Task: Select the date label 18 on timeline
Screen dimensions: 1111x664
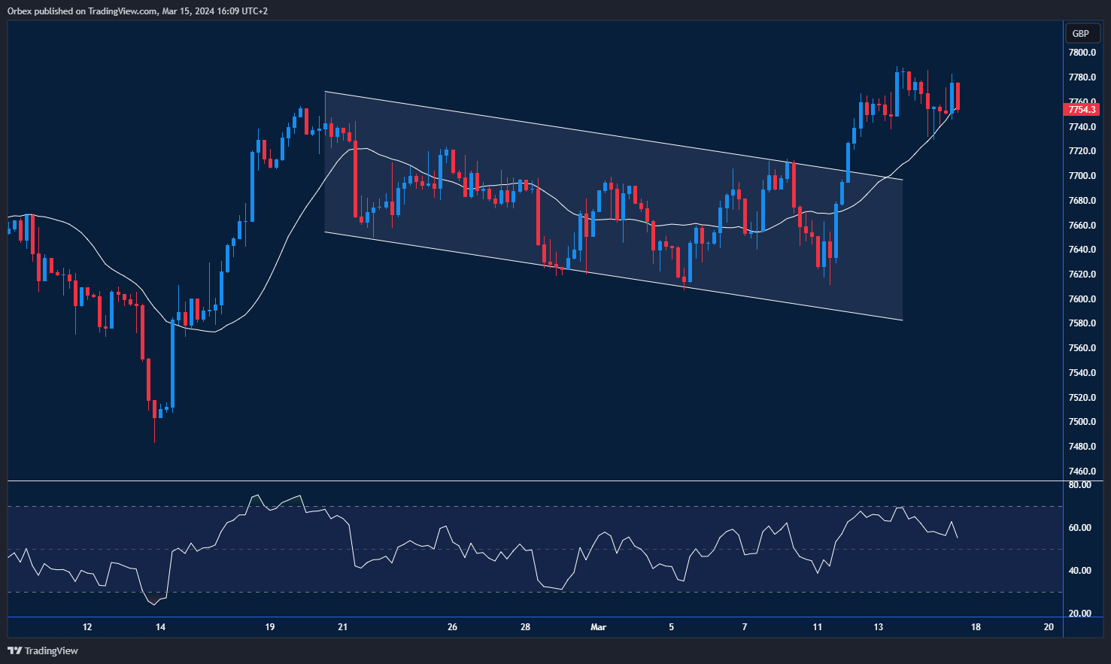Action: point(976,626)
